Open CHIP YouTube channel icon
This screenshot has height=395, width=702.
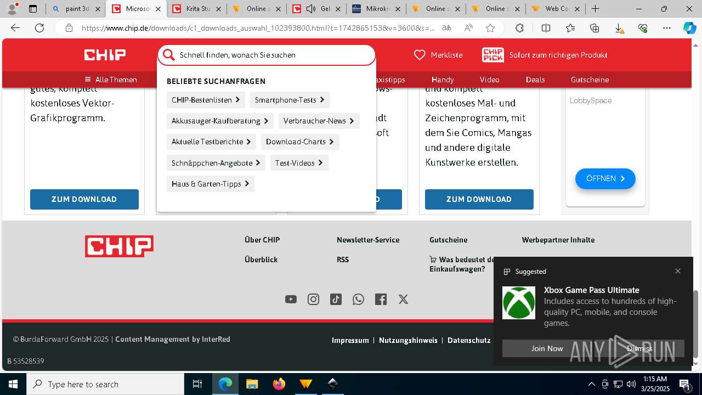coord(291,299)
